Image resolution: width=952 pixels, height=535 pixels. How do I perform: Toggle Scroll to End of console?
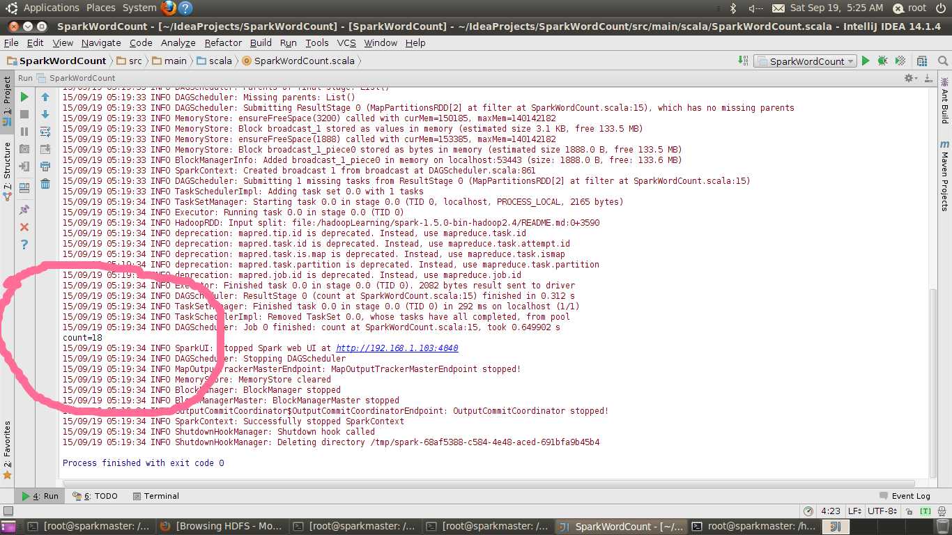coord(45,149)
